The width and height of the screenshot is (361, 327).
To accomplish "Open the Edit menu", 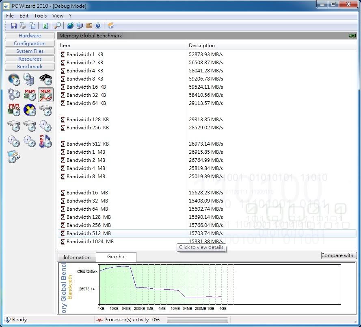I will point(24,16).
